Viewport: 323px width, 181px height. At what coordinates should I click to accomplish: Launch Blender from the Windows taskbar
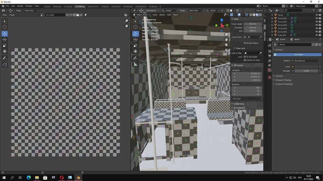click(x=78, y=177)
